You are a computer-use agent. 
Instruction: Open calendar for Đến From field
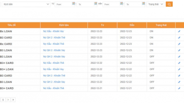(x=121, y=3)
